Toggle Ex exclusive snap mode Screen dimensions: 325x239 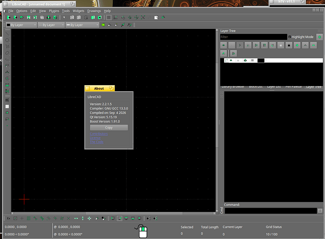coord(9,218)
